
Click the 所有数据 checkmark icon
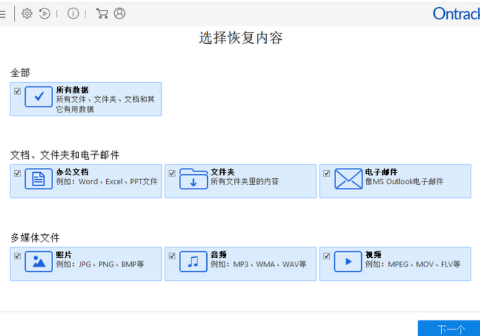tap(39, 96)
